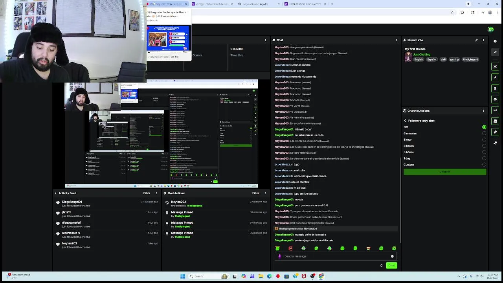Toggle edit layout pencil in sidebar
The width and height of the screenshot is (503, 283).
tap(495, 52)
